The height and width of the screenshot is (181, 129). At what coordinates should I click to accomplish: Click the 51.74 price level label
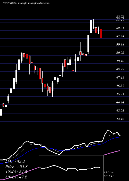[120, 36]
